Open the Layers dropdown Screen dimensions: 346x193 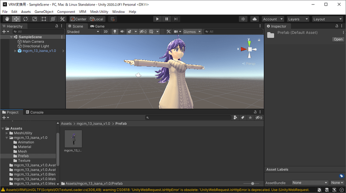click(x=298, y=19)
